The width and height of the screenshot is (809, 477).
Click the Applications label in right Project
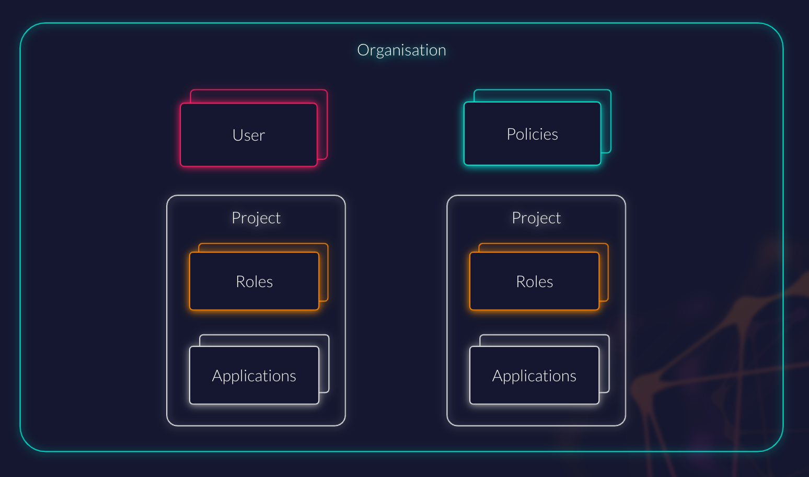click(534, 376)
